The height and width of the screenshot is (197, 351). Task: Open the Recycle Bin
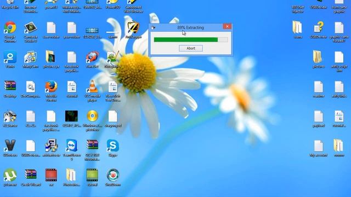click(x=10, y=4)
